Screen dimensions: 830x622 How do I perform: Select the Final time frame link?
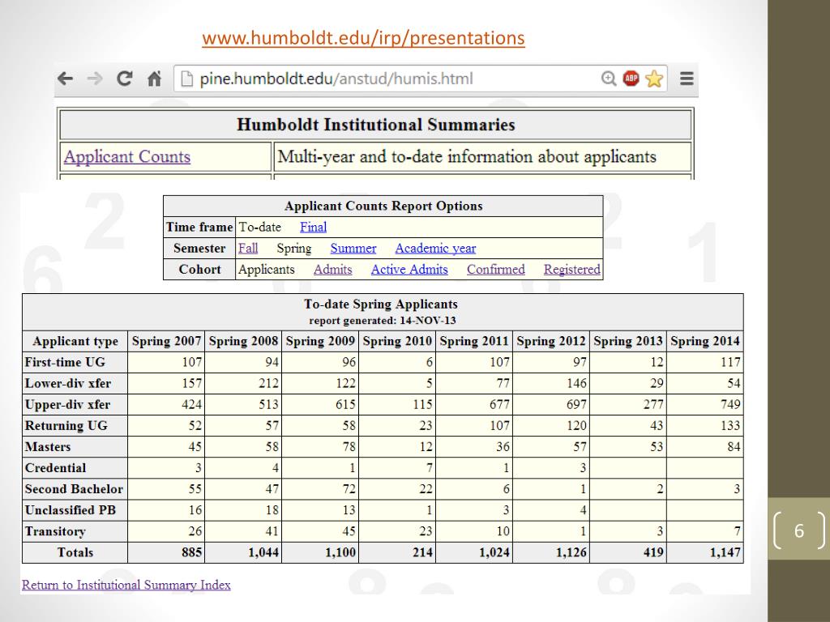click(314, 227)
